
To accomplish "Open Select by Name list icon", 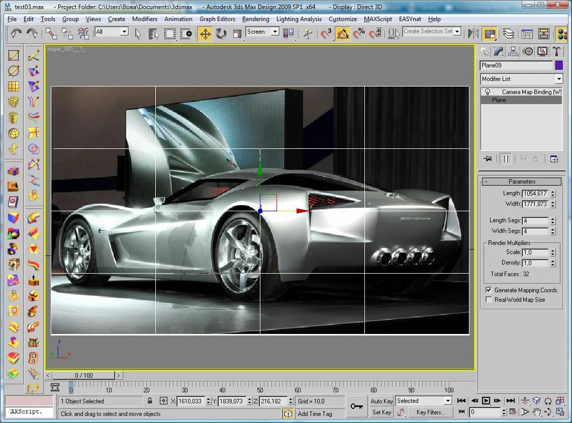I will pyautogui.click(x=153, y=34).
